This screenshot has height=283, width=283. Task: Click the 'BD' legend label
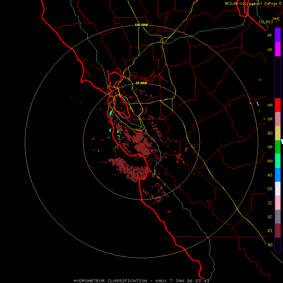pyautogui.click(x=270, y=133)
